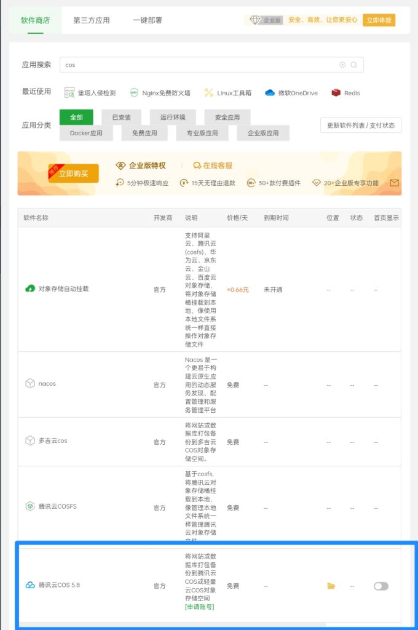Click the envelope icon in the banner
This screenshot has width=418, height=630.
point(394,183)
